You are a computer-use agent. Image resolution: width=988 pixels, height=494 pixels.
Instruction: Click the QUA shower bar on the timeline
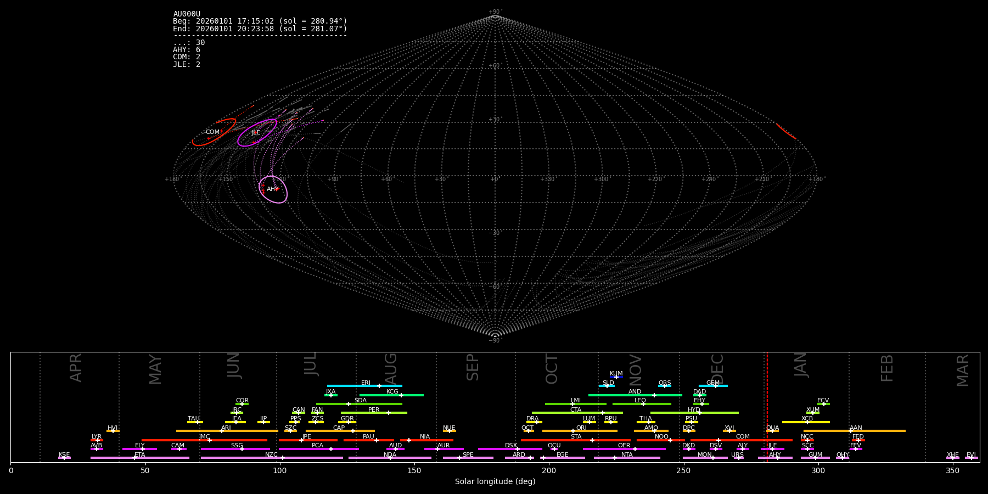[772, 431]
